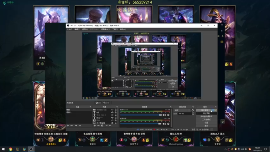The image size is (270, 152).
Task: Open the 视图(V) menu
Action: point(85,29)
